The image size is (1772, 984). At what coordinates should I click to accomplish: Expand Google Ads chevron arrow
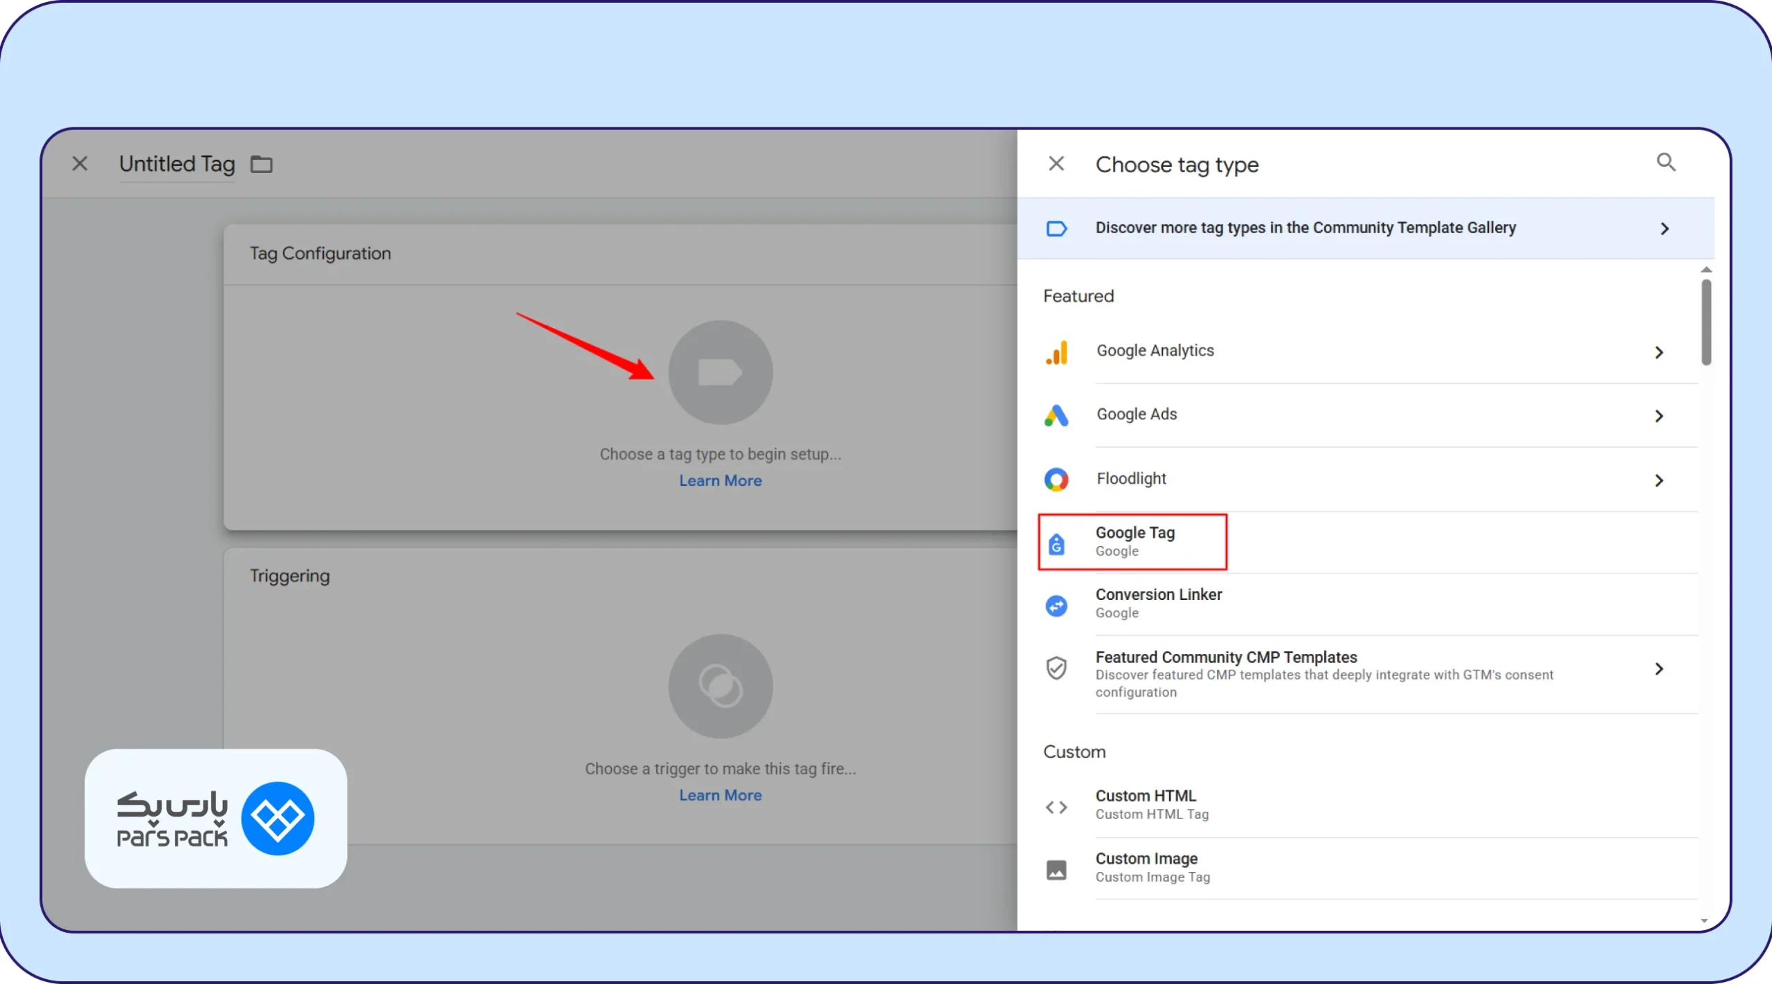1659,416
